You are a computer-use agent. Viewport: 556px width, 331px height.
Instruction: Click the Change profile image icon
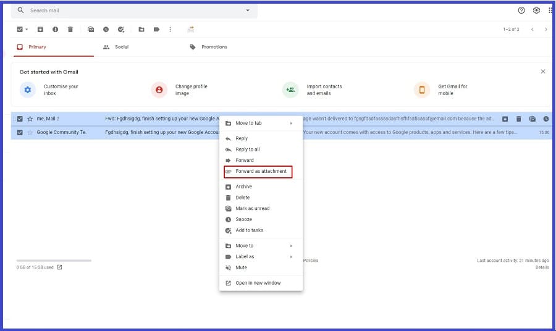pos(159,90)
